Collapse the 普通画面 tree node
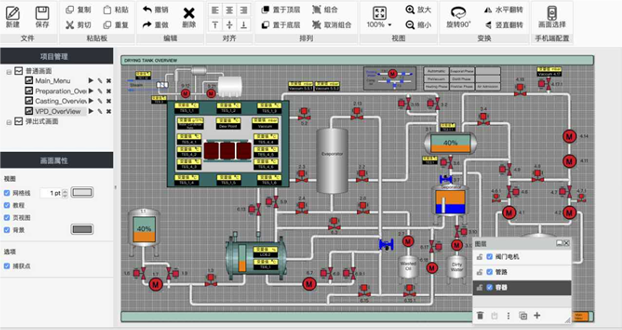Image resolution: width=622 pixels, height=330 pixels. [x=9, y=72]
